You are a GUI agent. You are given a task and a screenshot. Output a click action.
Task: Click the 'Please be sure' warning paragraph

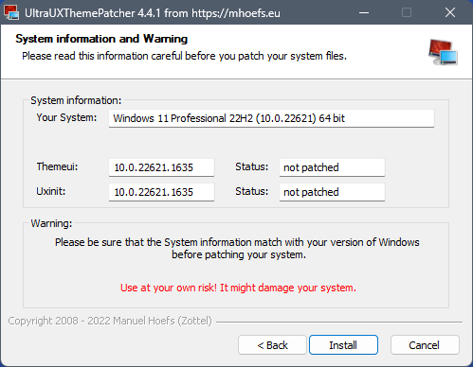pyautogui.click(x=237, y=249)
